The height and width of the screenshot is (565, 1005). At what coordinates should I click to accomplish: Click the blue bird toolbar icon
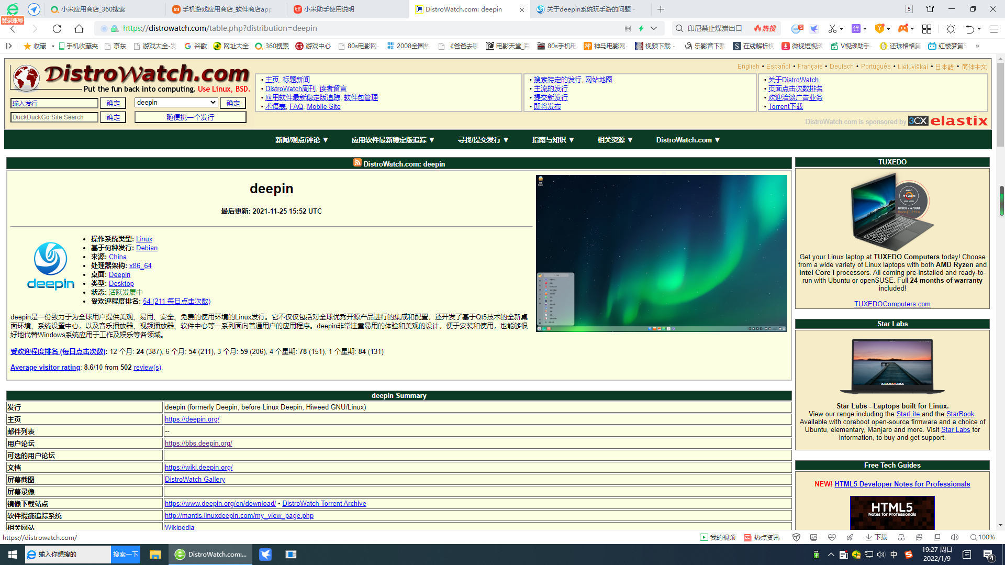pyautogui.click(x=814, y=28)
